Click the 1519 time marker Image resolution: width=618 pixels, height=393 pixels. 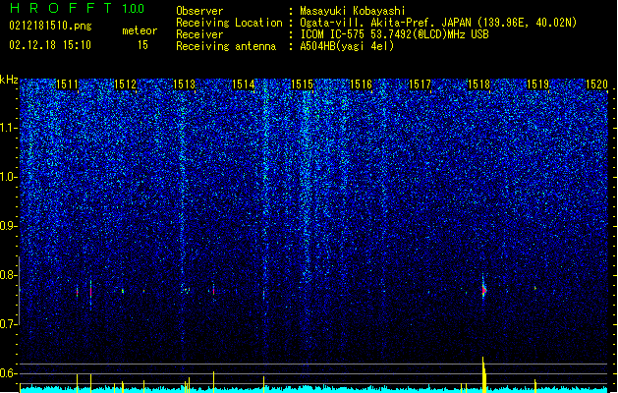tap(537, 84)
